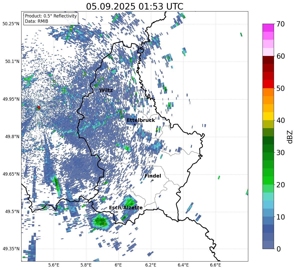Click the 6.2°E longitude label
Image resolution: width=296 pixels, height=270 pixels.
coord(151,265)
